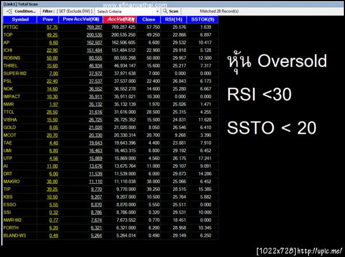Sort by the Close column header
Screen dimensions: 345x257
(x=149, y=20)
